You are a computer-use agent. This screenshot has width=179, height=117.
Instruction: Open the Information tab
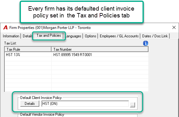tap(11, 36)
